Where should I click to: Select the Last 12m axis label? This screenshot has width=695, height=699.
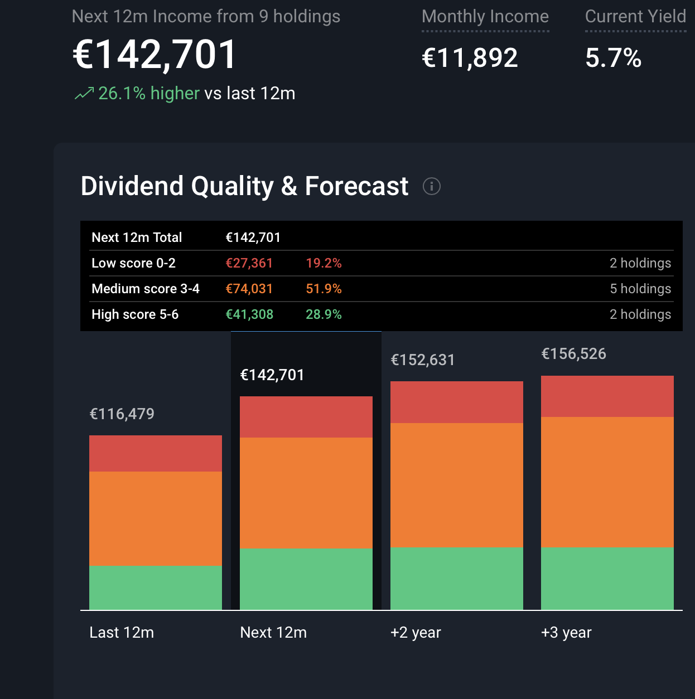[122, 633]
